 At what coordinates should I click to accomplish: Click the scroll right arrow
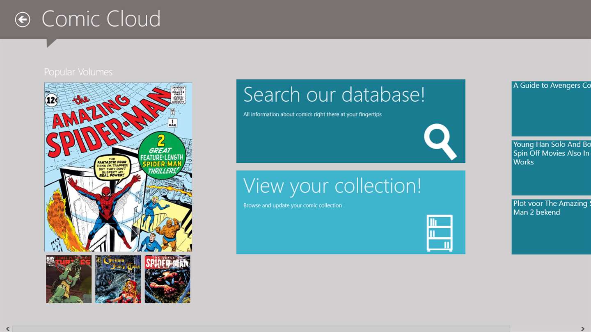(583, 329)
